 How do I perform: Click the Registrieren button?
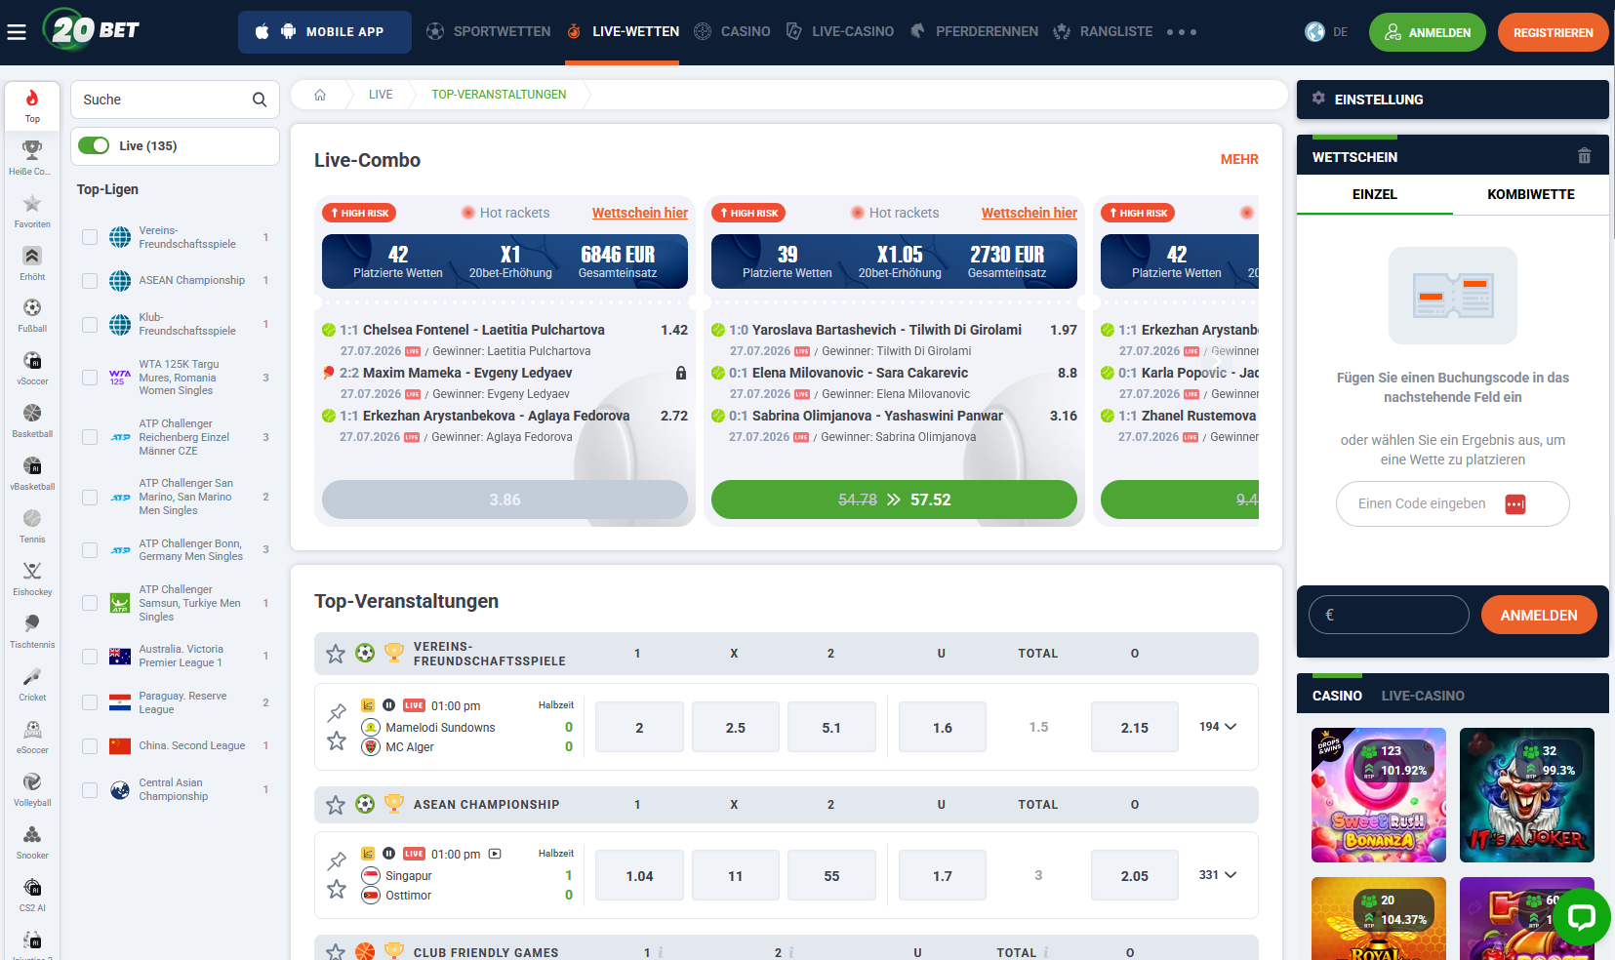tap(1554, 32)
